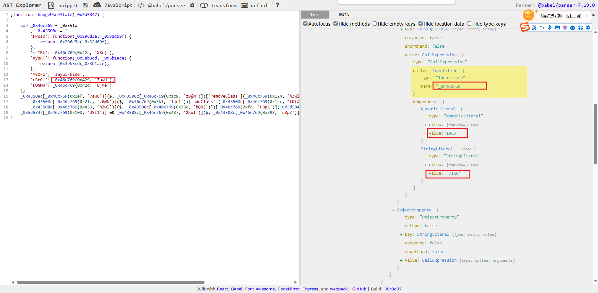The height and width of the screenshot is (293, 598).
Task: Click the Sogou input method logo
Action: click(525, 27)
